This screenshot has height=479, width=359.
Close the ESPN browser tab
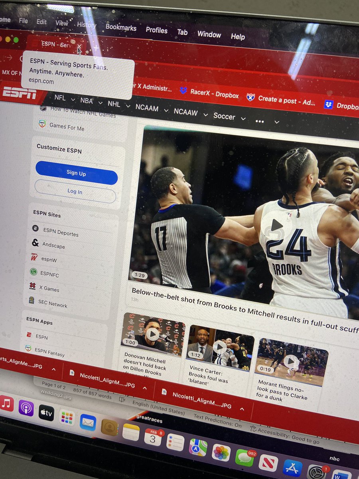(79, 48)
